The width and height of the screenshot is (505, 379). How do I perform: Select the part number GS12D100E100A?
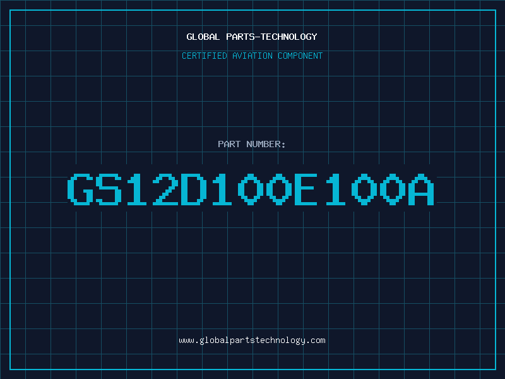[251, 189]
